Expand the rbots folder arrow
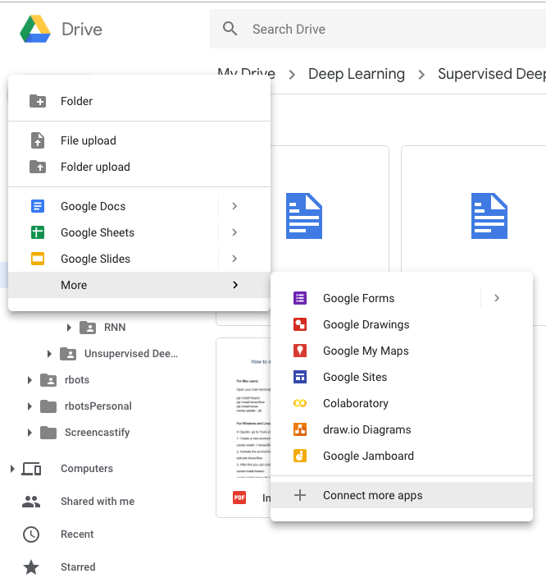 click(30, 379)
